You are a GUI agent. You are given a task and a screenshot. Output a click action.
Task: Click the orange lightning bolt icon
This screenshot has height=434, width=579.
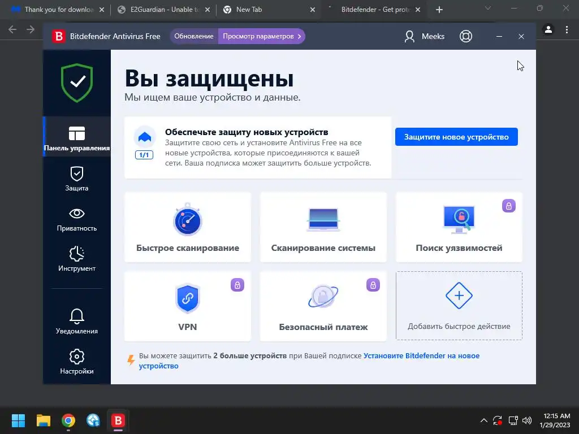point(131,360)
